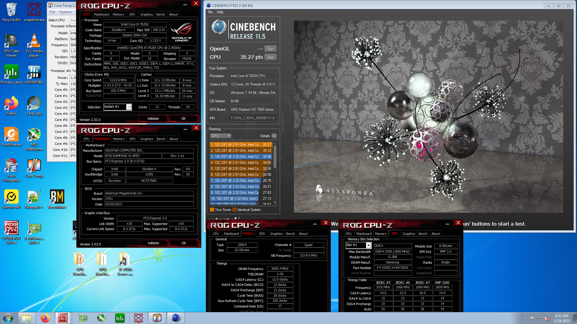Open the i9-7920x Scores folder
This screenshot has height=324, width=577.
pyautogui.click(x=125, y=264)
